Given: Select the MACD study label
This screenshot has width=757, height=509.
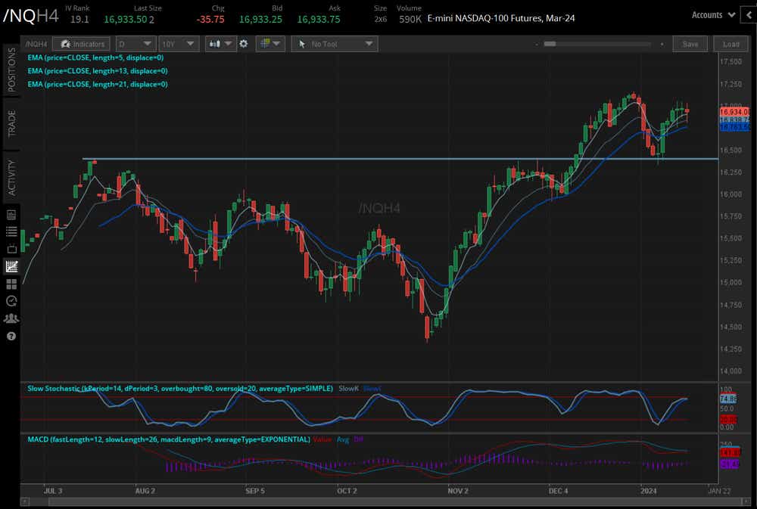Looking at the screenshot, I should point(169,439).
